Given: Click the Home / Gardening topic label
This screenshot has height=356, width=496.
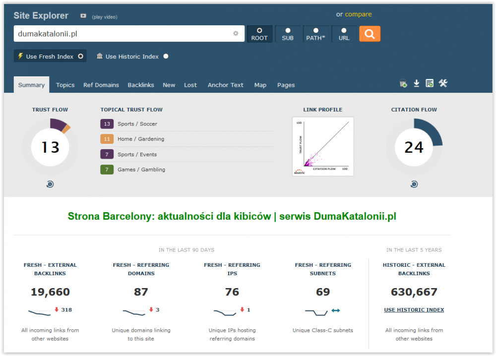Looking at the screenshot, I should 141,139.
